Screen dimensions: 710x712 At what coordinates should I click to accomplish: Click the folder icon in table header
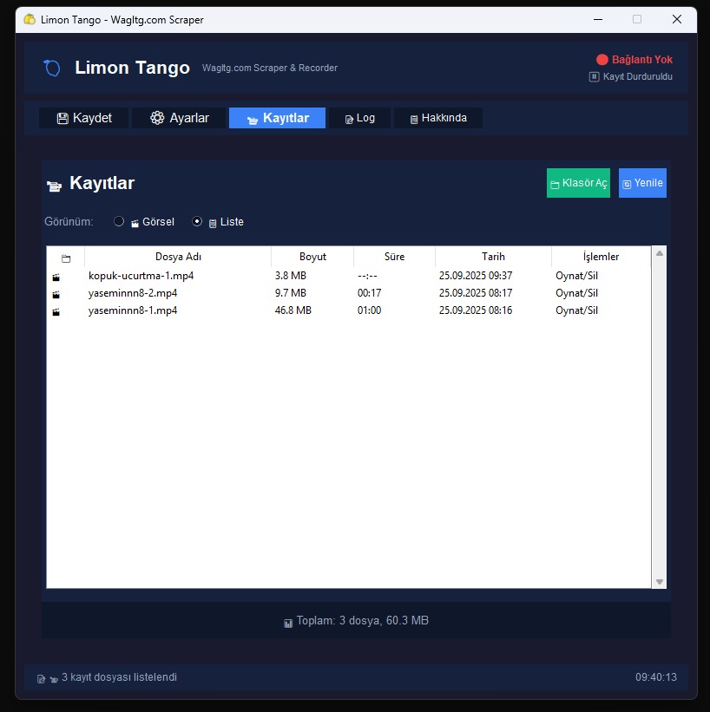coord(66,258)
